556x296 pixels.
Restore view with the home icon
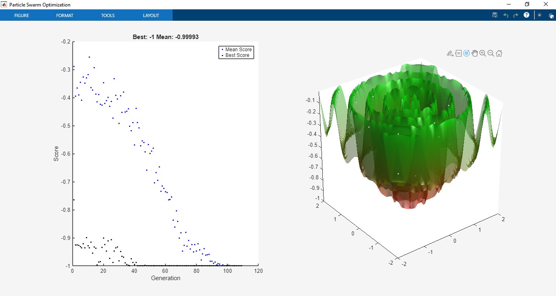(x=499, y=53)
